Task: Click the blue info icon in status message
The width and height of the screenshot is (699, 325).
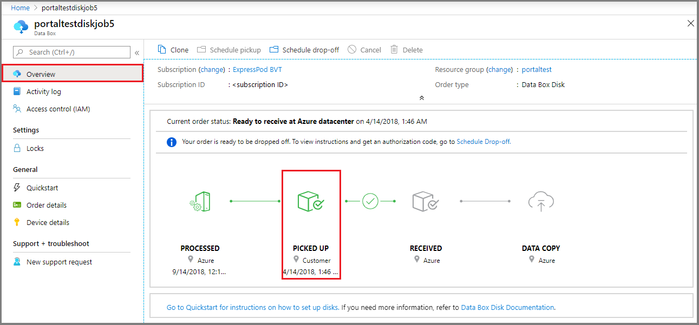Action: pyautogui.click(x=172, y=142)
